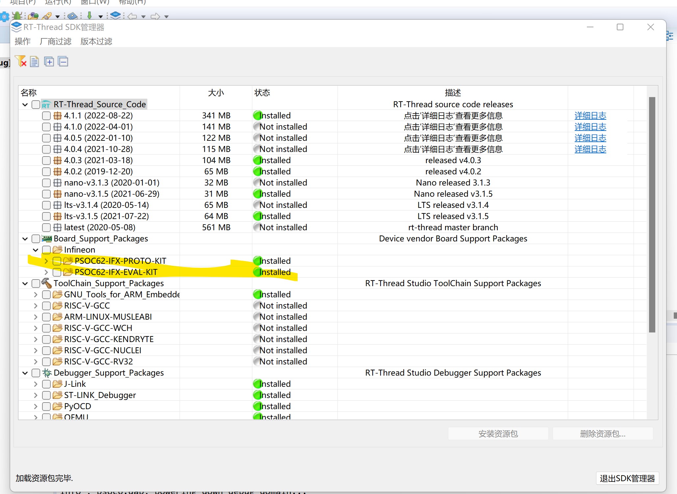Click the clear filter funnel icon
The image size is (677, 494).
coord(21,62)
